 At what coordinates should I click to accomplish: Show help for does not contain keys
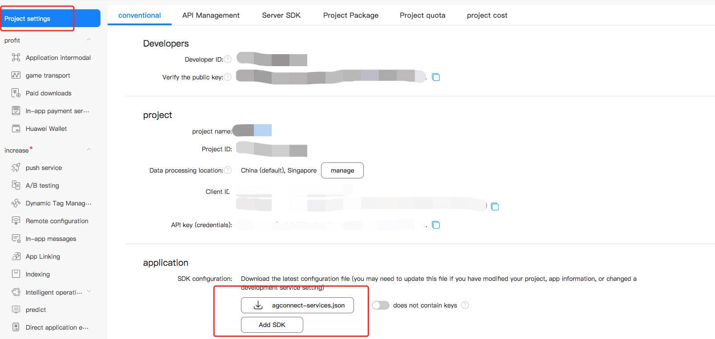coord(465,305)
